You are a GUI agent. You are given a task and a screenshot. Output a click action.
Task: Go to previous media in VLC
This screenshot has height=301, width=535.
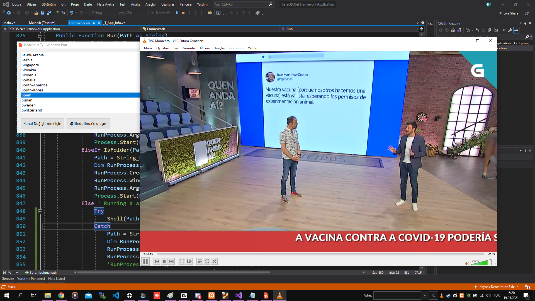click(x=157, y=261)
